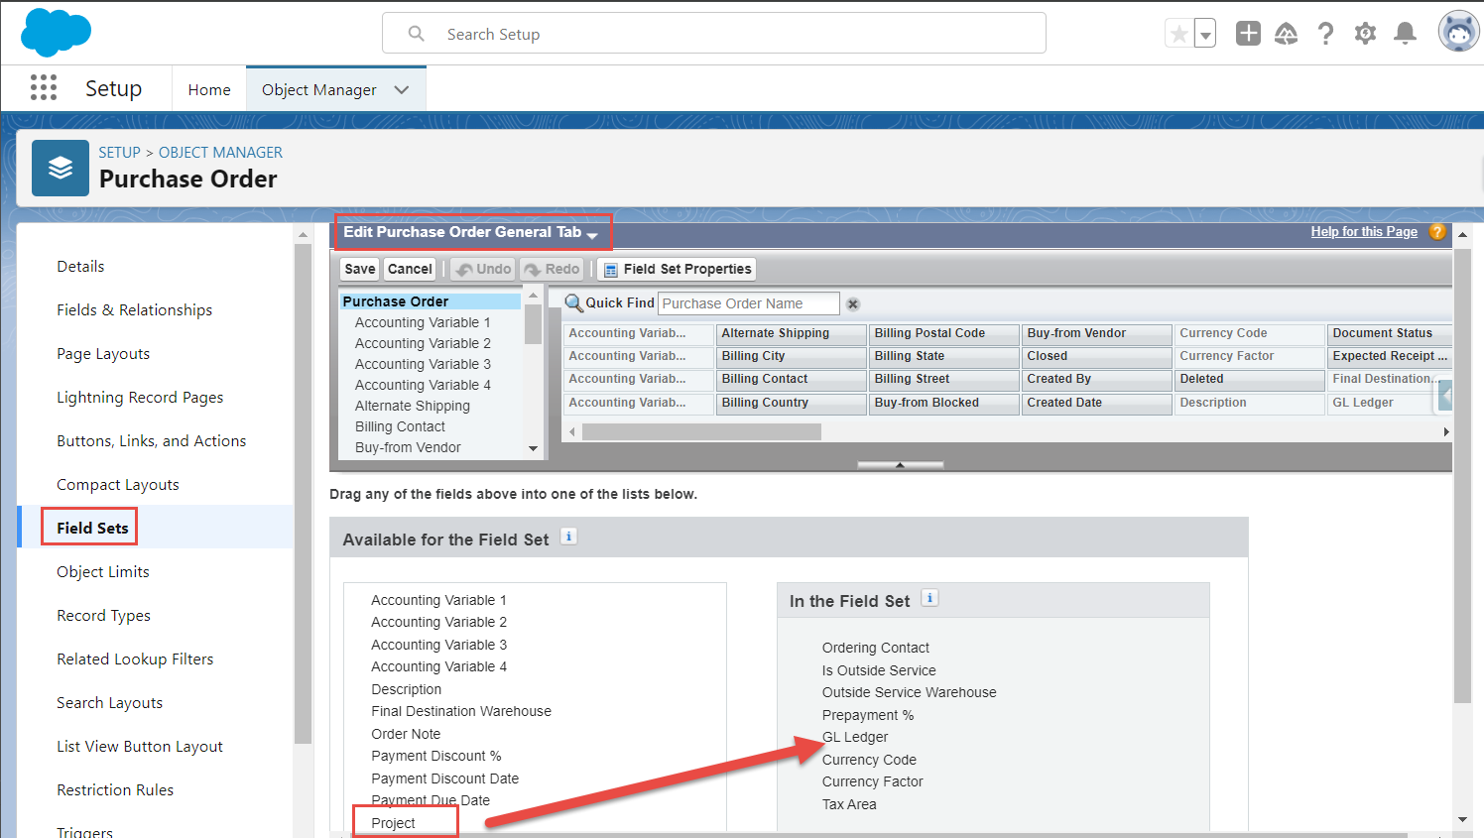
Task: Click the orange help question mark icon
Action: 1437,231
